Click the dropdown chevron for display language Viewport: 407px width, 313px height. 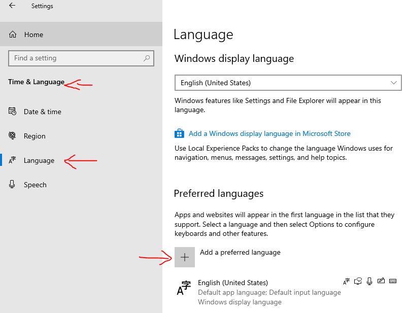[394, 83]
